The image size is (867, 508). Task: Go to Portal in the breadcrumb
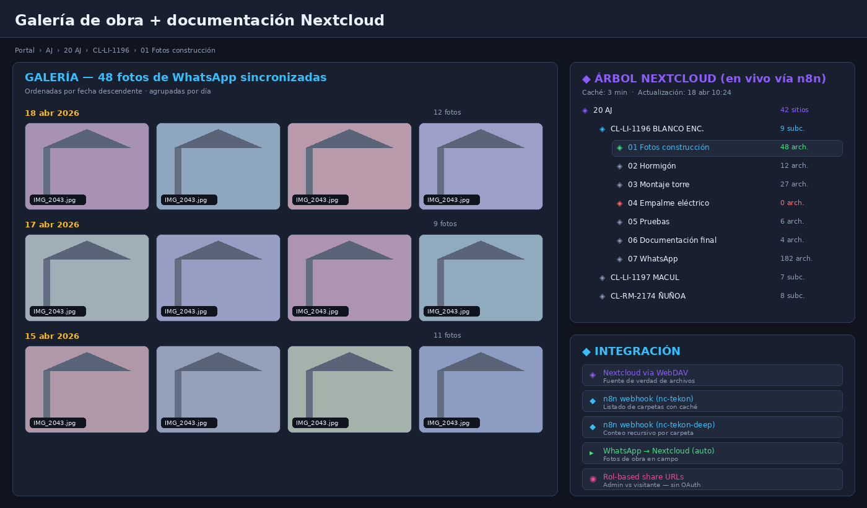pos(25,51)
